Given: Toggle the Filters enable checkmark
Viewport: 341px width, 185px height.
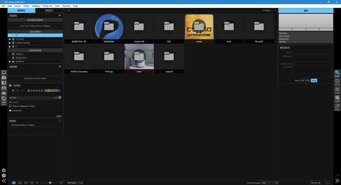Looking at the screenshot, I should coord(10,85).
